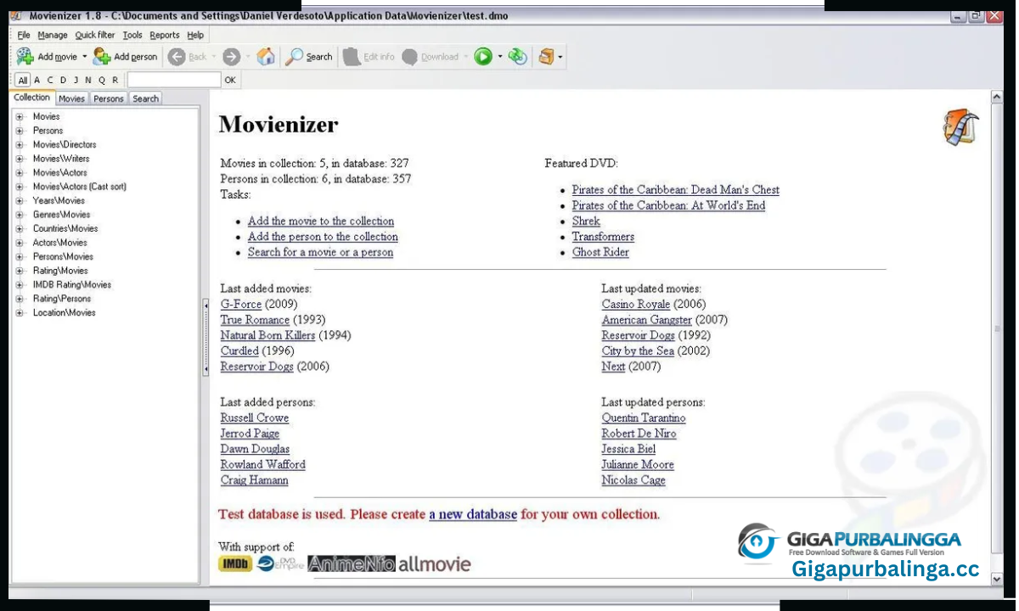Click the green refresh arrows icon
The image size is (1019, 611).
(518, 57)
